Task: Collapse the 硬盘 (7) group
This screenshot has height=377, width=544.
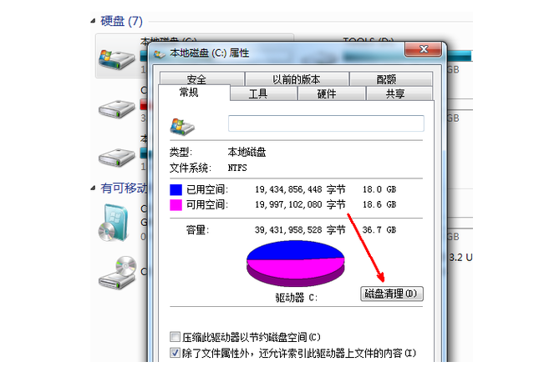Action: pyautogui.click(x=93, y=21)
